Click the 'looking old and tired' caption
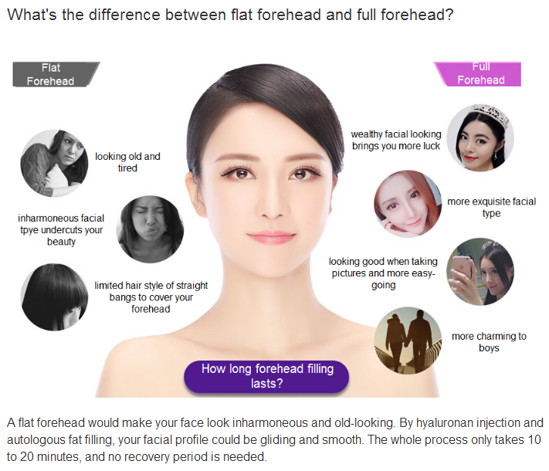This screenshot has width=549, height=471. (127, 162)
